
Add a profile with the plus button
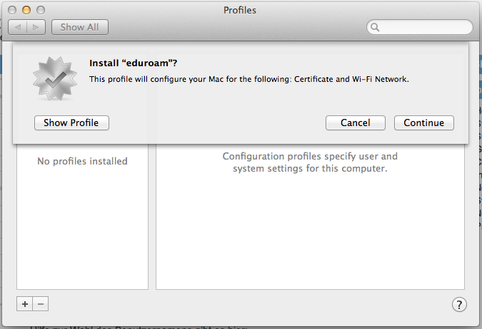[25, 304]
